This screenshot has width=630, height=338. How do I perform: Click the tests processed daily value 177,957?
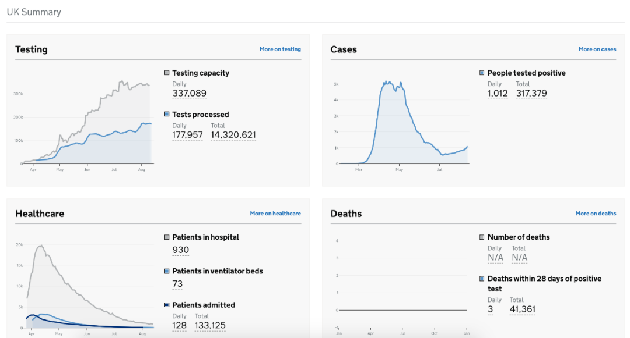(187, 135)
